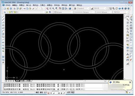
Task: Toggle the layer lock icon
Action: coord(14,12)
